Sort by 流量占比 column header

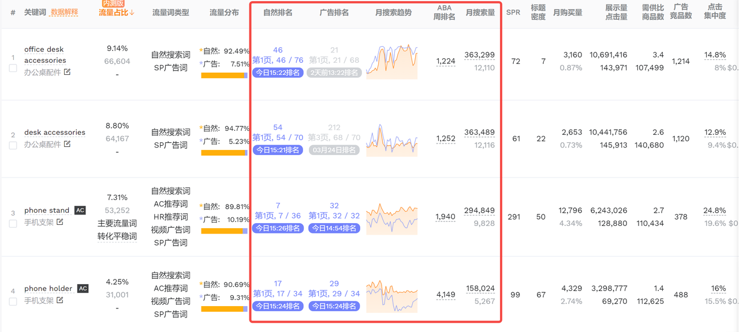117,12
